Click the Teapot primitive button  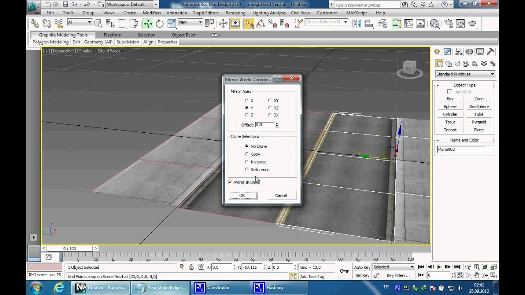click(x=450, y=130)
